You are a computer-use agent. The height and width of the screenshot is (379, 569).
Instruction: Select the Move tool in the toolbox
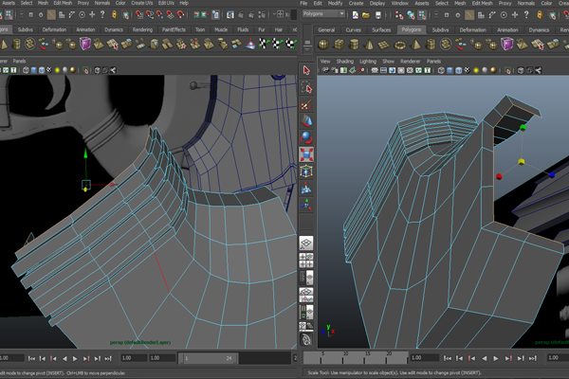306,120
